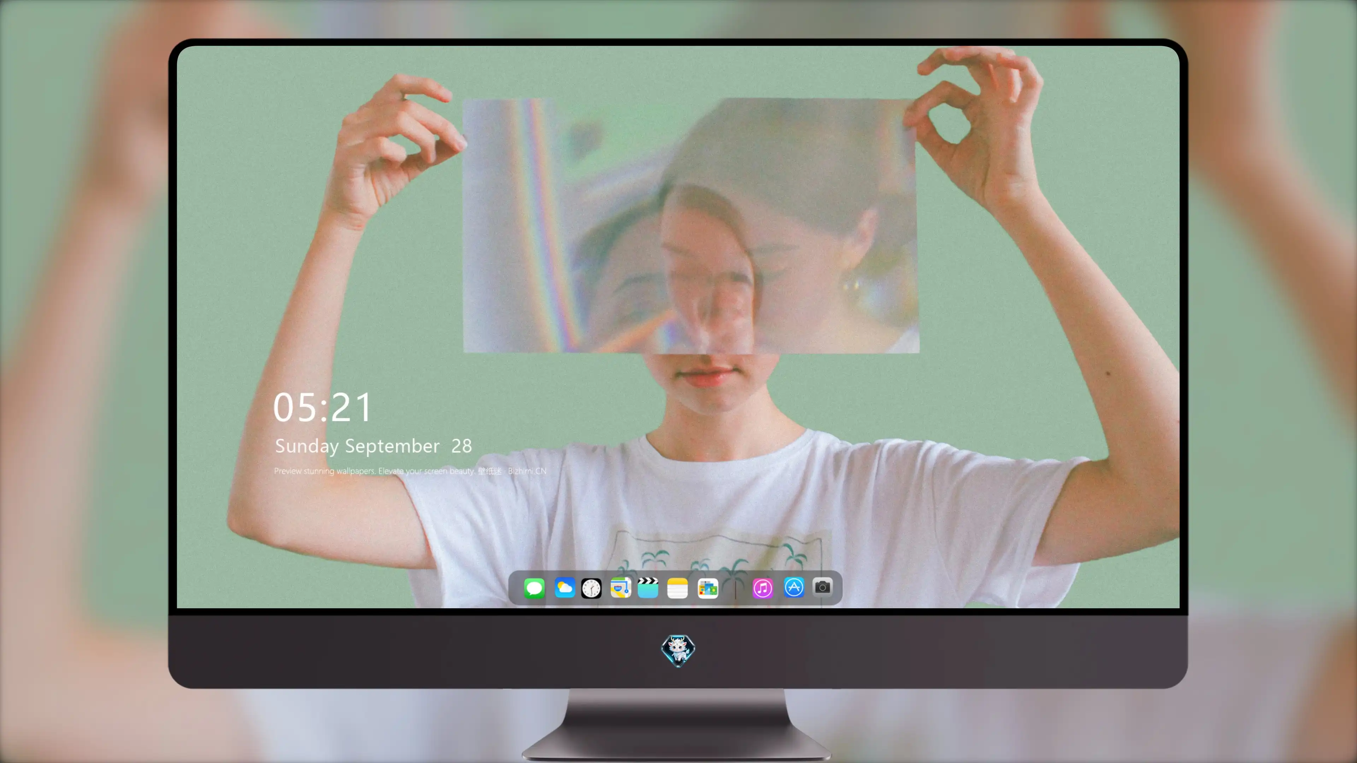Click the Preview stunning wallpapers tagline text
The image size is (1357, 763).
click(410, 471)
